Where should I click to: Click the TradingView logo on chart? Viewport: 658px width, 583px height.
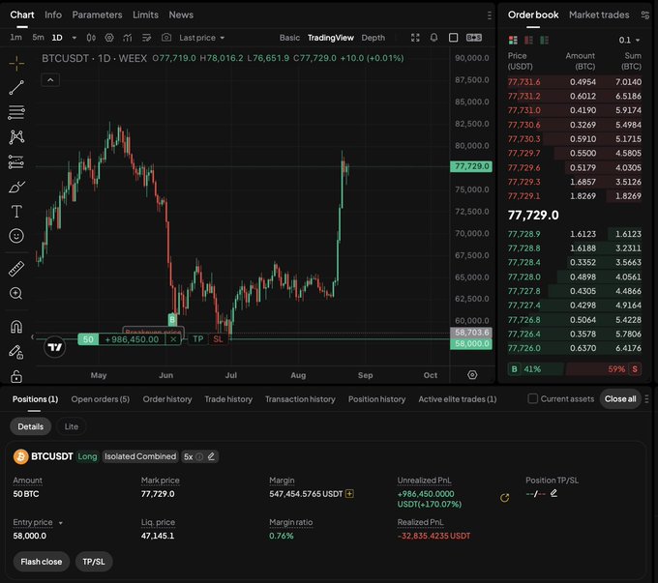54,347
